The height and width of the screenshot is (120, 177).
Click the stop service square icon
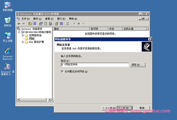(x=79, y=24)
